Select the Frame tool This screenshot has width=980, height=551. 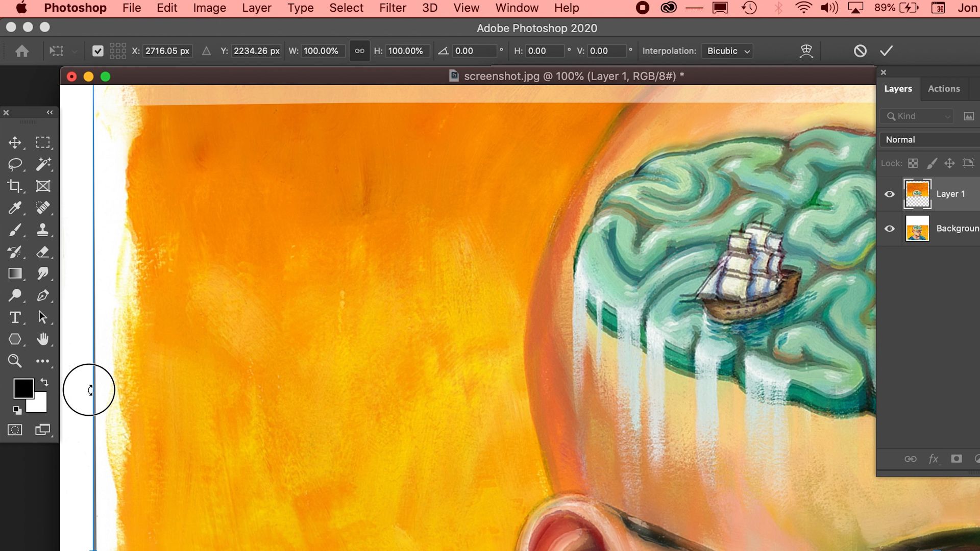(43, 186)
